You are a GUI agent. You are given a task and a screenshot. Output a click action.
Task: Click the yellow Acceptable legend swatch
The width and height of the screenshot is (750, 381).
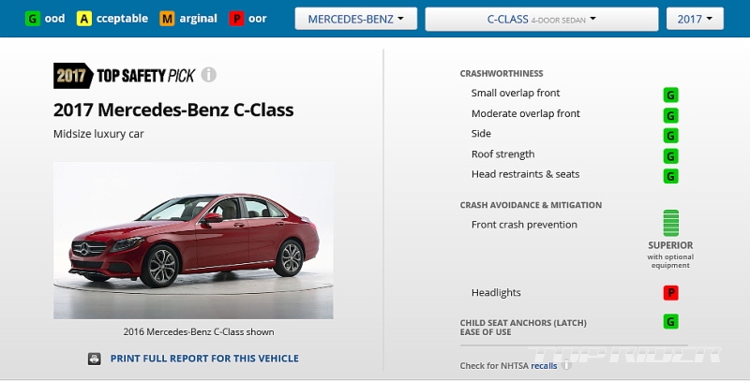pyautogui.click(x=84, y=19)
